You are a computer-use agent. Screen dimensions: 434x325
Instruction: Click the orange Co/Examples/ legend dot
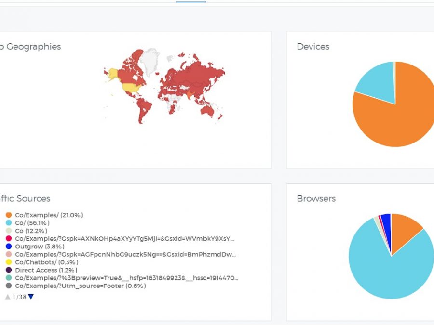9,215
